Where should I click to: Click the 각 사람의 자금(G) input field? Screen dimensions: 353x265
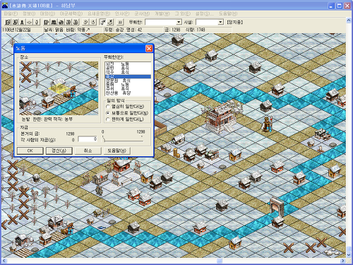[88, 139]
